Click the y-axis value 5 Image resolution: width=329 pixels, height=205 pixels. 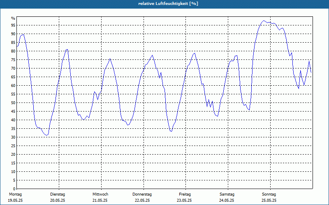tap(14, 180)
